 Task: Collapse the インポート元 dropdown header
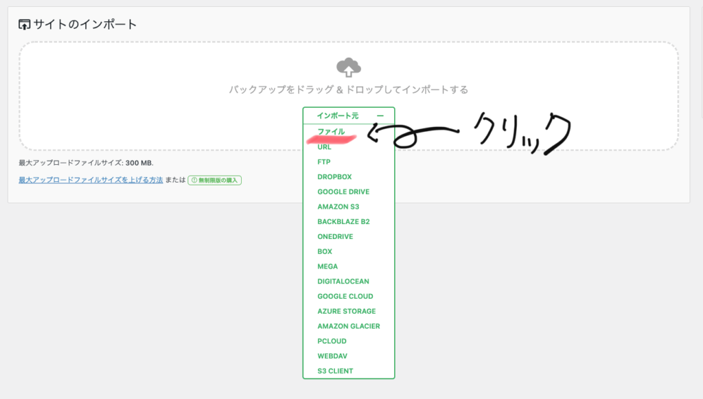pos(349,115)
